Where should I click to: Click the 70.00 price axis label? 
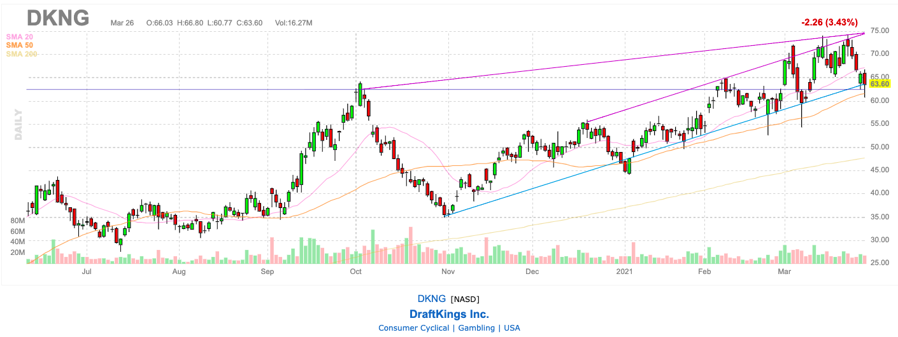click(880, 54)
